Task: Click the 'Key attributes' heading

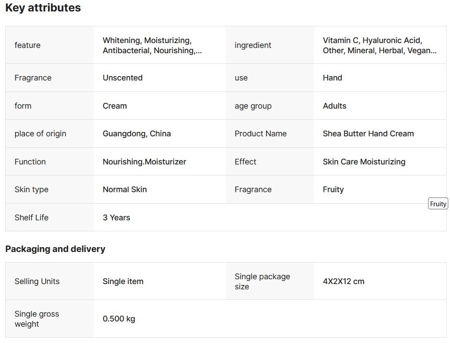Action: (43, 8)
